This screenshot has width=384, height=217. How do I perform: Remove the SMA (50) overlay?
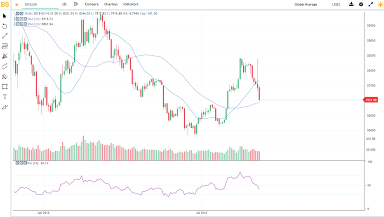click(x=25, y=19)
